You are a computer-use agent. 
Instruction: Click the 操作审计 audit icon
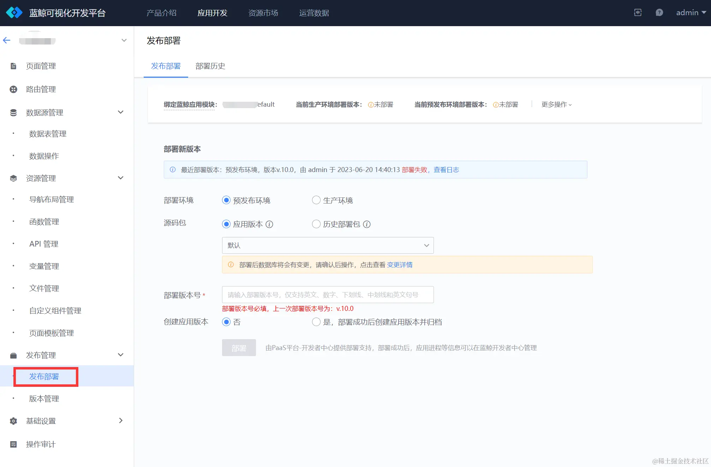pyautogui.click(x=13, y=444)
